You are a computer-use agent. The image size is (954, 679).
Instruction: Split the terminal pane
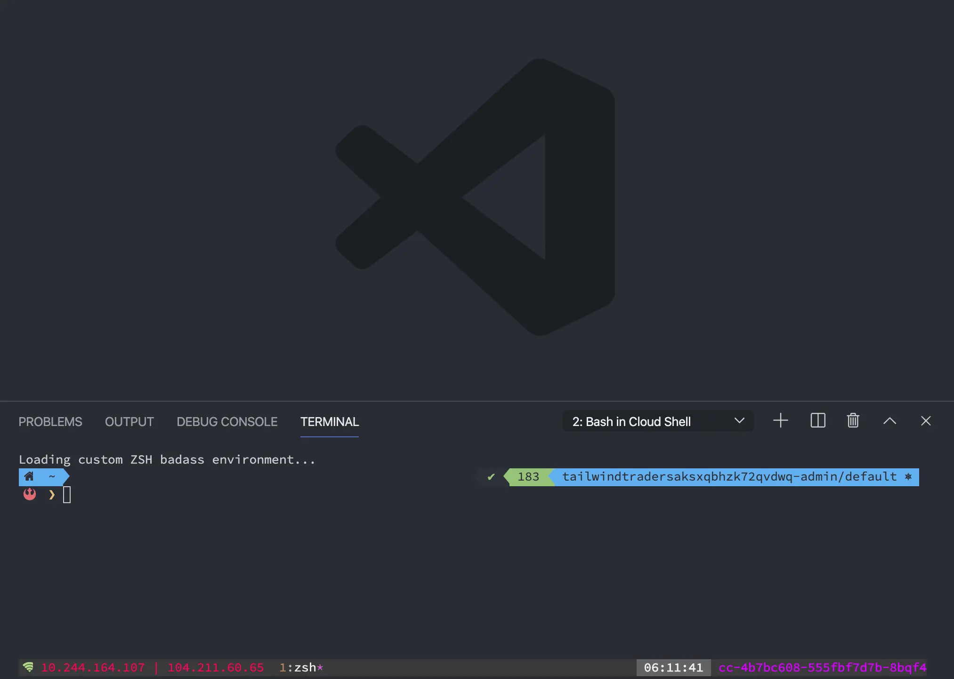tap(818, 420)
